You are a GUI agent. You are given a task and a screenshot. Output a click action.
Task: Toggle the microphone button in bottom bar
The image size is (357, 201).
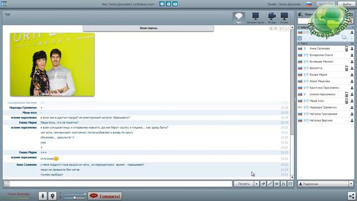(x=42, y=196)
